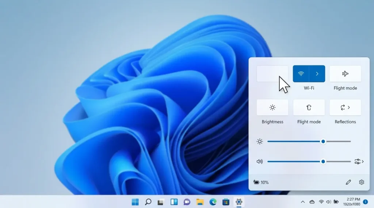This screenshot has width=374, height=208.
Task: Click the sun icon beside brightness slider
Action: coord(260,141)
